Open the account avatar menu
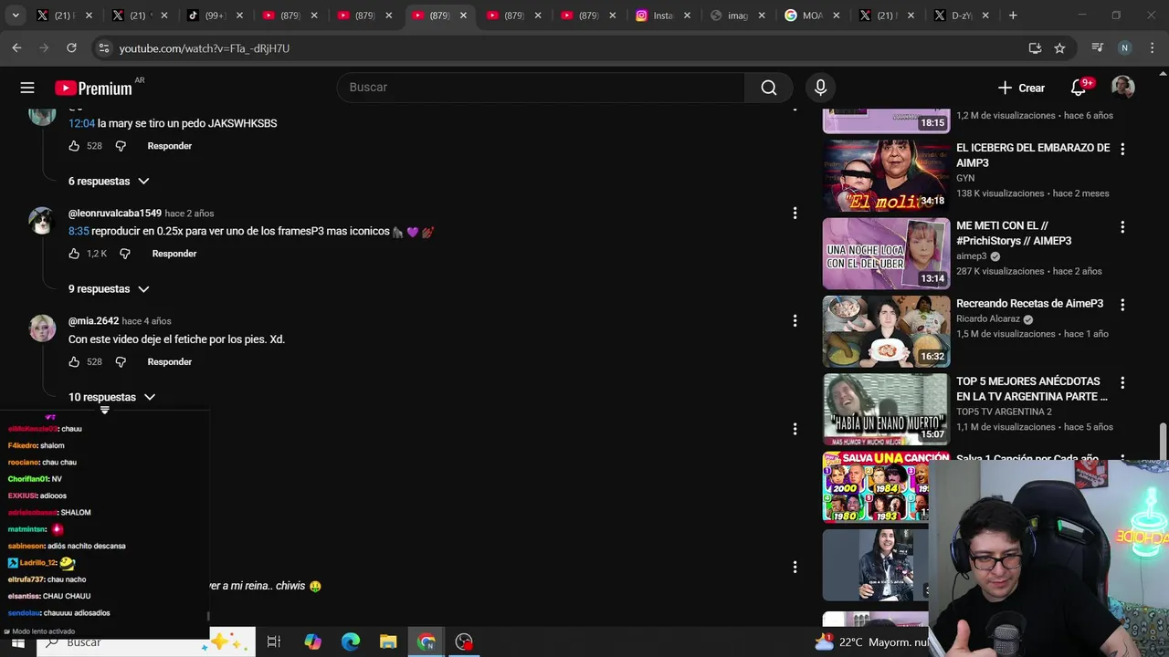 [1123, 88]
